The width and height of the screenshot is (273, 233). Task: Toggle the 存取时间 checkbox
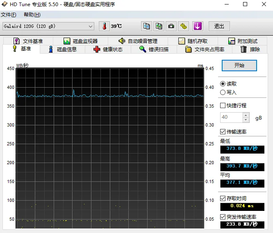pos(223,199)
